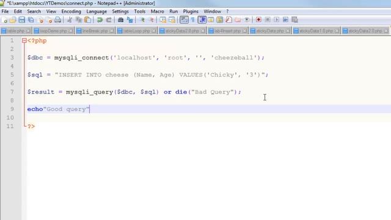Click Run Macro Multiple Times icon
Screen dimensions: 391x220
(x=285, y=20)
